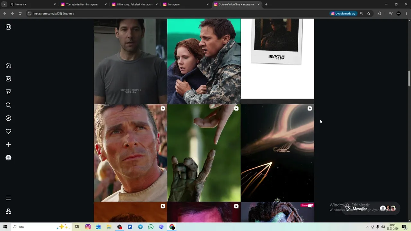This screenshot has width=411, height=231.
Task: Switch to the plain Instagram tab
Action: [x=186, y=4]
